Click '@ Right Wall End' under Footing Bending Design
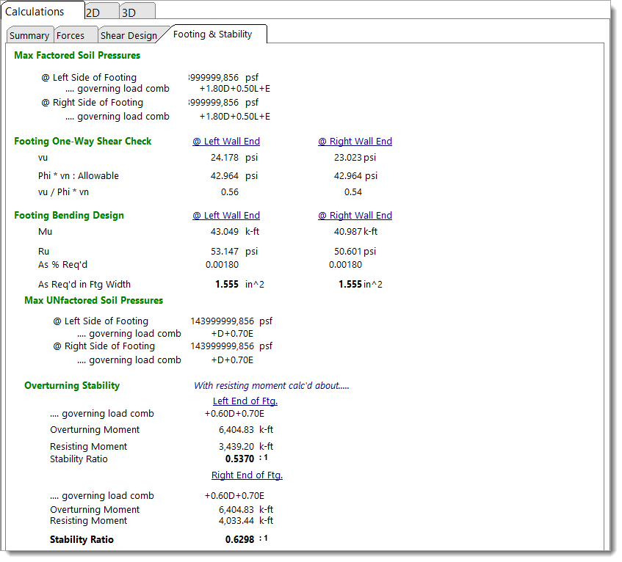The width and height of the screenshot is (622, 562). (355, 216)
